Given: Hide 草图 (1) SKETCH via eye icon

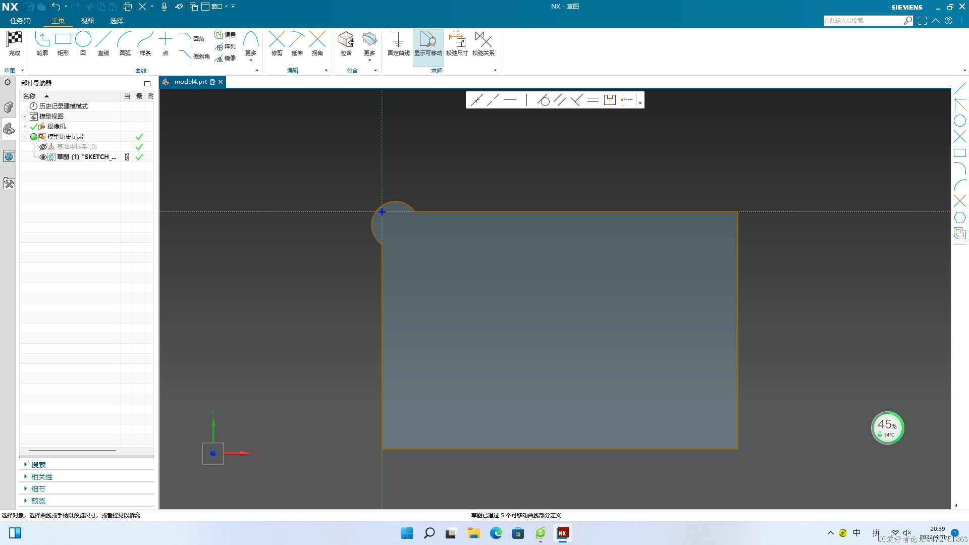Looking at the screenshot, I should (x=43, y=157).
